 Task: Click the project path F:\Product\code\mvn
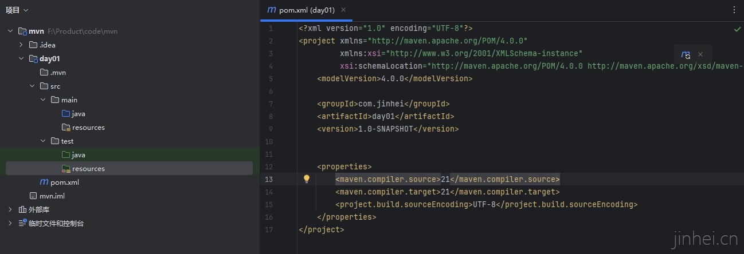click(83, 31)
